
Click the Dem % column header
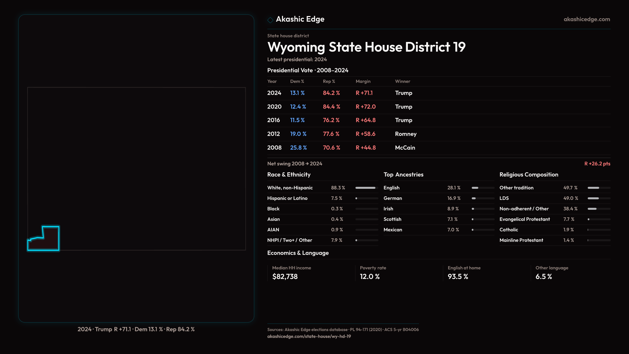point(297,81)
